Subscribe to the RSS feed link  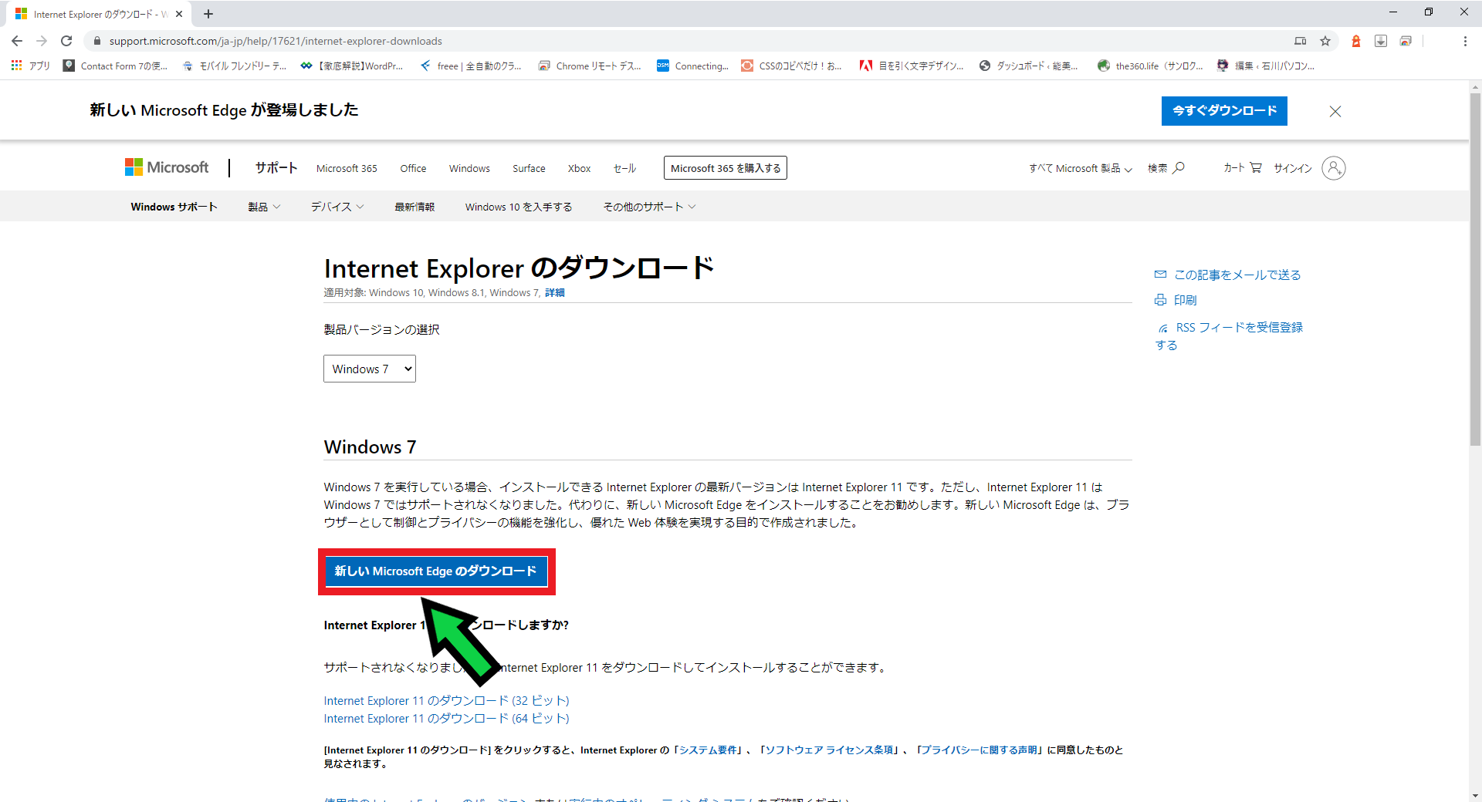[1229, 336]
